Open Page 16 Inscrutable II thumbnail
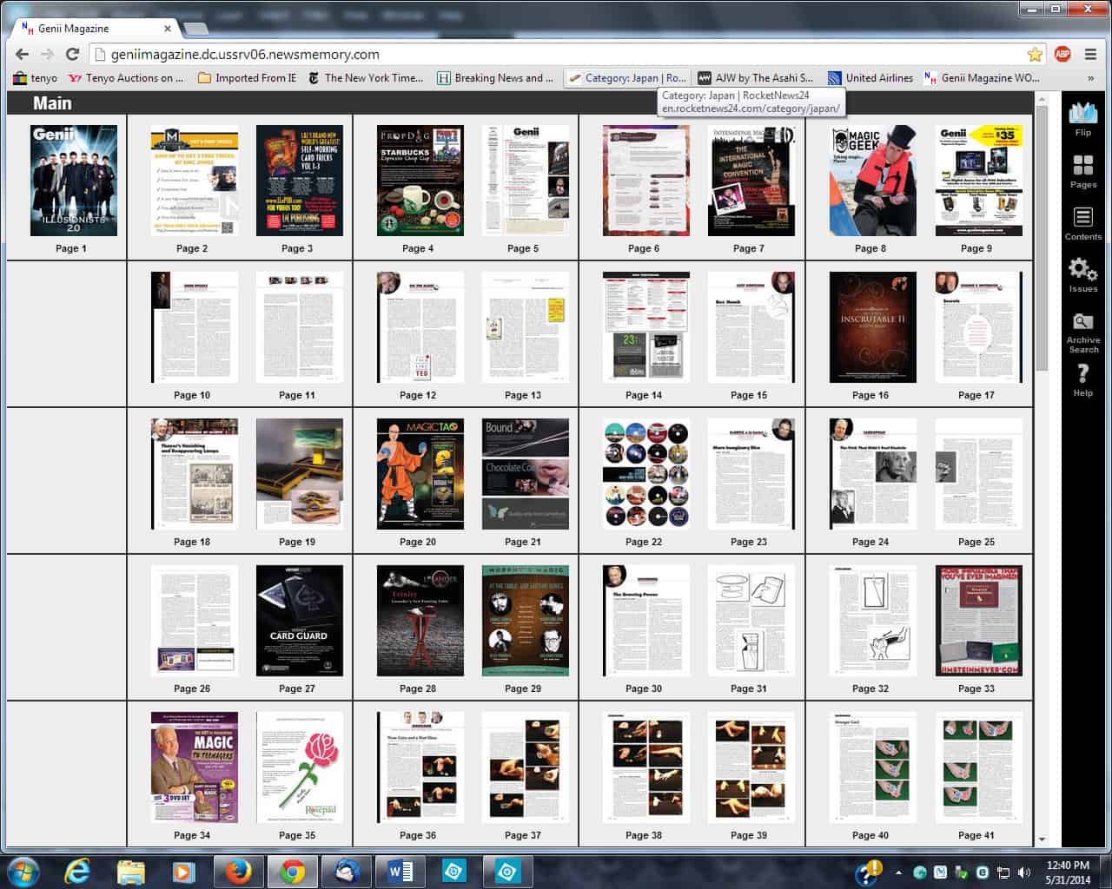The image size is (1112, 889). coord(872,327)
